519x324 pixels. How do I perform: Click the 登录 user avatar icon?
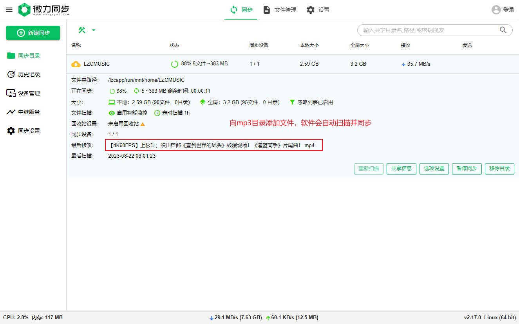pyautogui.click(x=496, y=10)
